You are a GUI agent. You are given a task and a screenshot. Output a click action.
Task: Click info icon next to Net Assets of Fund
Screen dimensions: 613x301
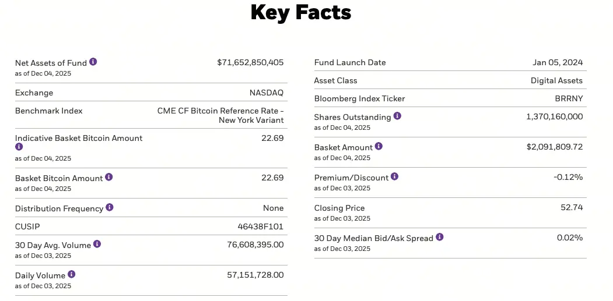click(x=93, y=62)
